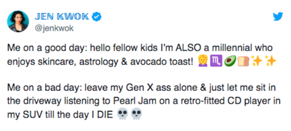Click the avocado emoji
Screen dimensions: 291x131
230,61
